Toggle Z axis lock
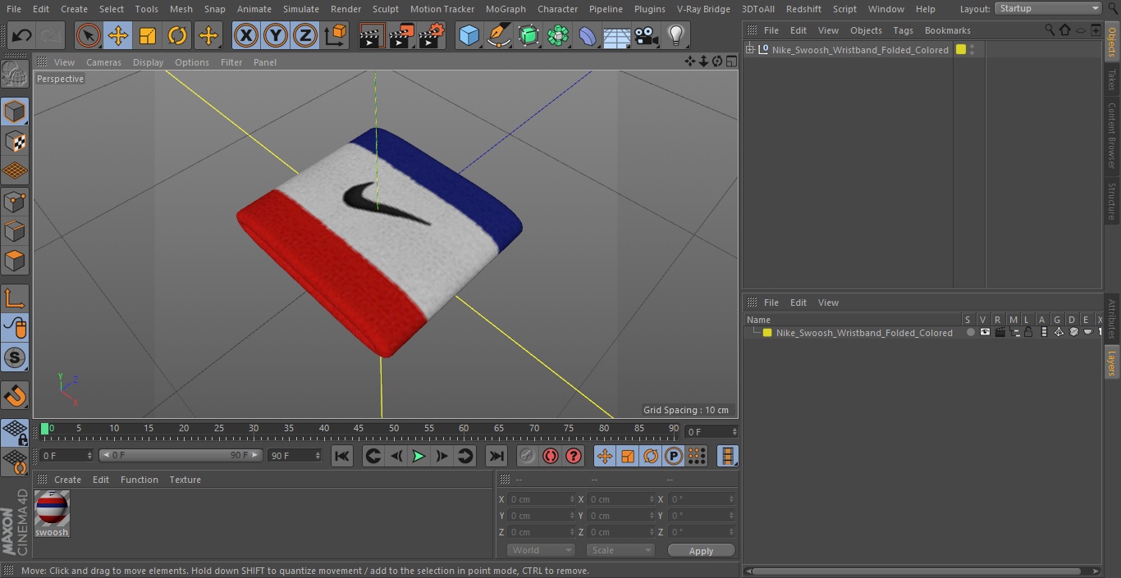Viewport: 1121px width, 578px height. click(305, 36)
